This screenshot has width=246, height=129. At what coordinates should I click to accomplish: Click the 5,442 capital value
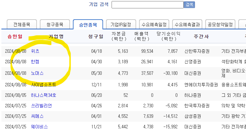click(123, 127)
